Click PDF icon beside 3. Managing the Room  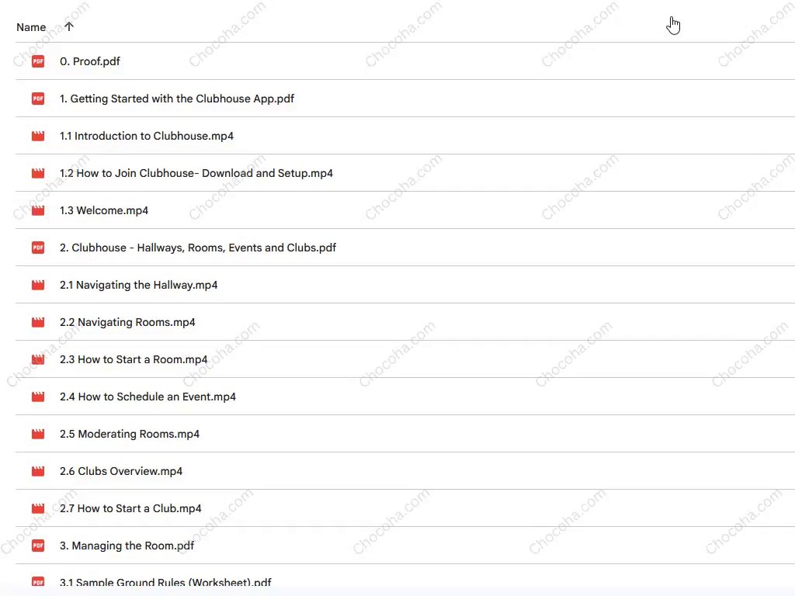[37, 546]
